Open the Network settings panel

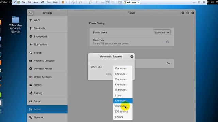pos(47,117)
